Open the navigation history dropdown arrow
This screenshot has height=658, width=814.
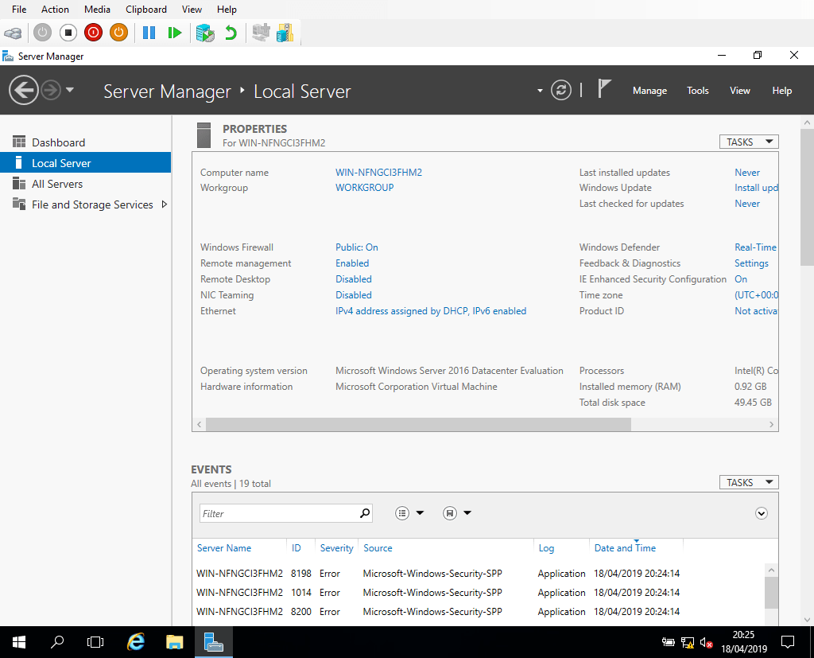tap(70, 90)
